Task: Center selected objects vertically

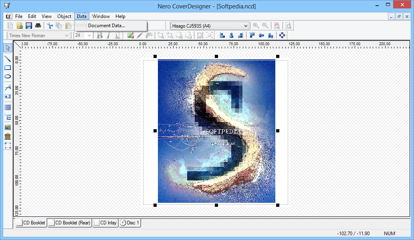Action: coord(261,35)
